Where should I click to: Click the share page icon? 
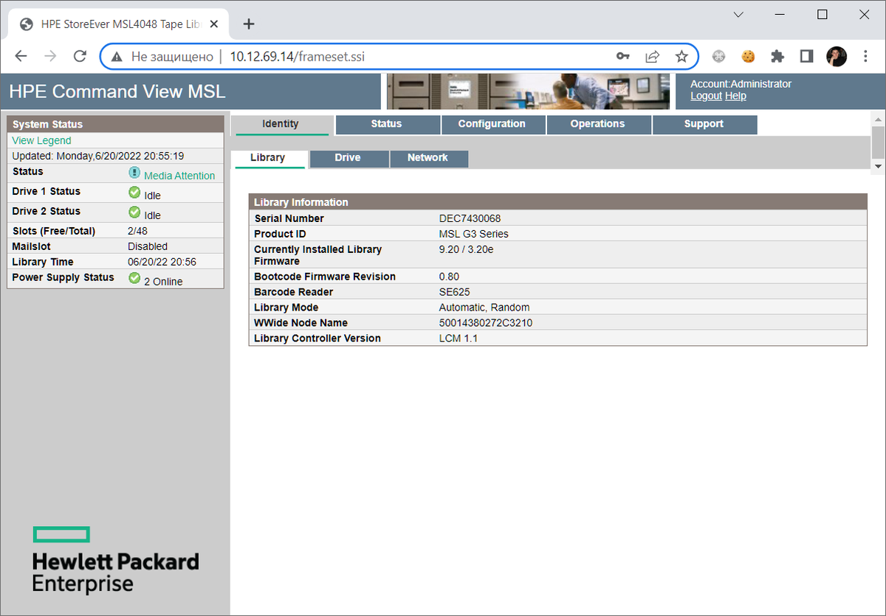coord(653,56)
